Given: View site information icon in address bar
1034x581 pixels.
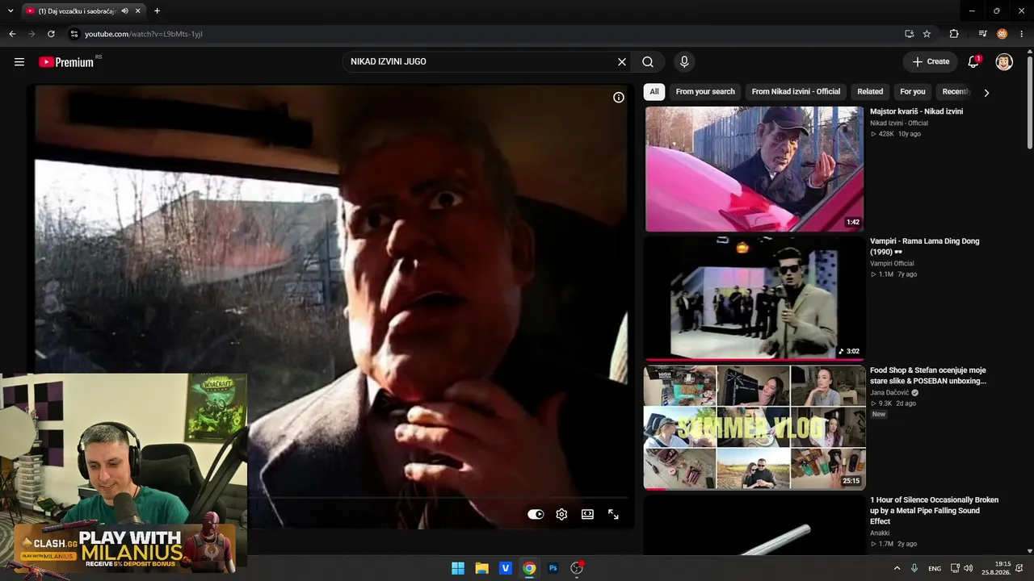Looking at the screenshot, I should coord(74,34).
